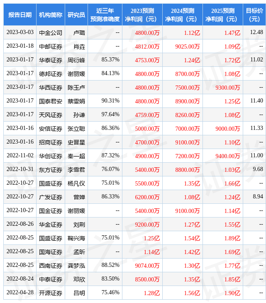Select the date cell 2023-03-03
The height and width of the screenshot is (303, 266).
click(20, 32)
